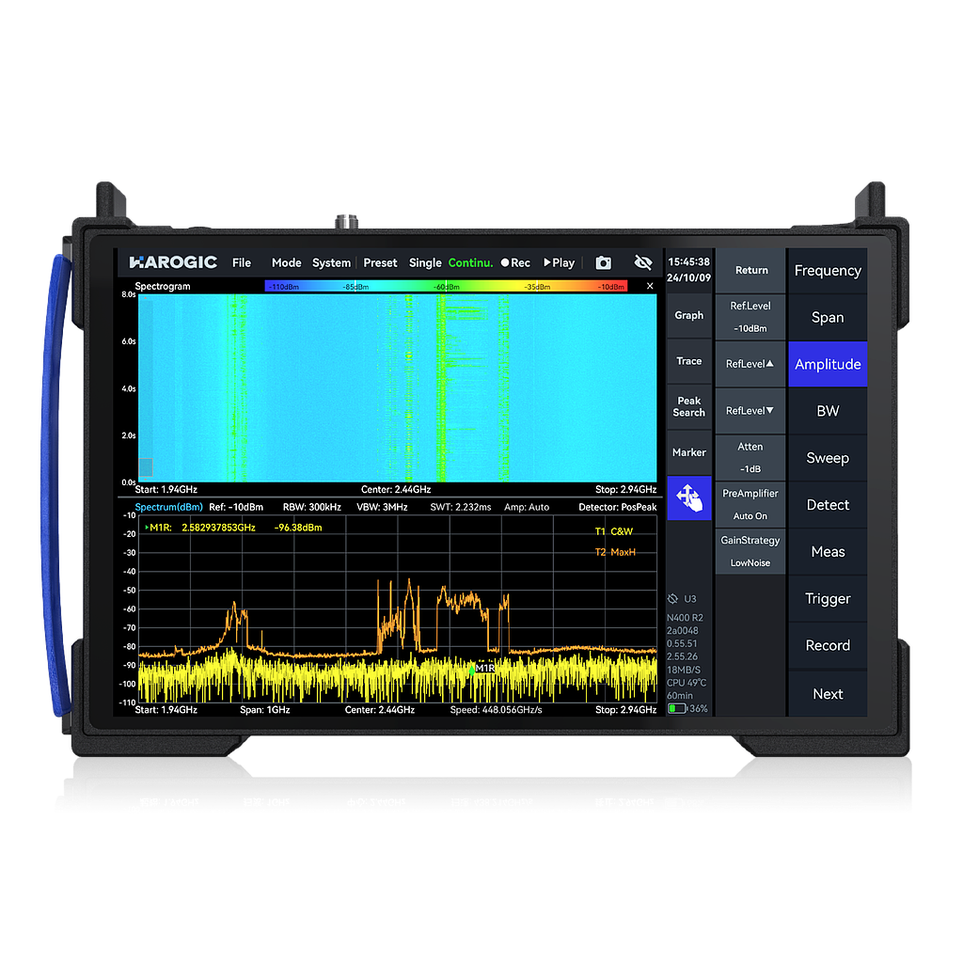Open the Mode menu

(286, 263)
